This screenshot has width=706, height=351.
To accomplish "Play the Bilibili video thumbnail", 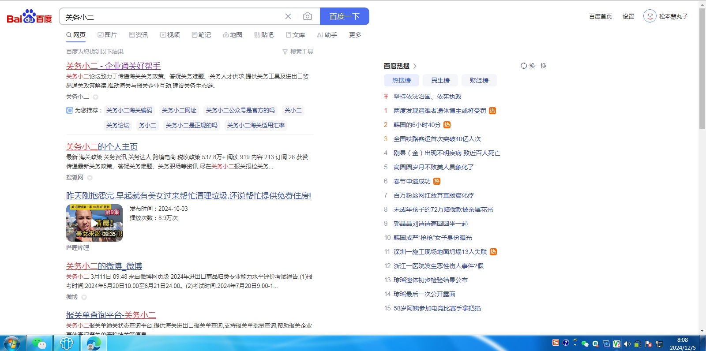I will coord(94,223).
